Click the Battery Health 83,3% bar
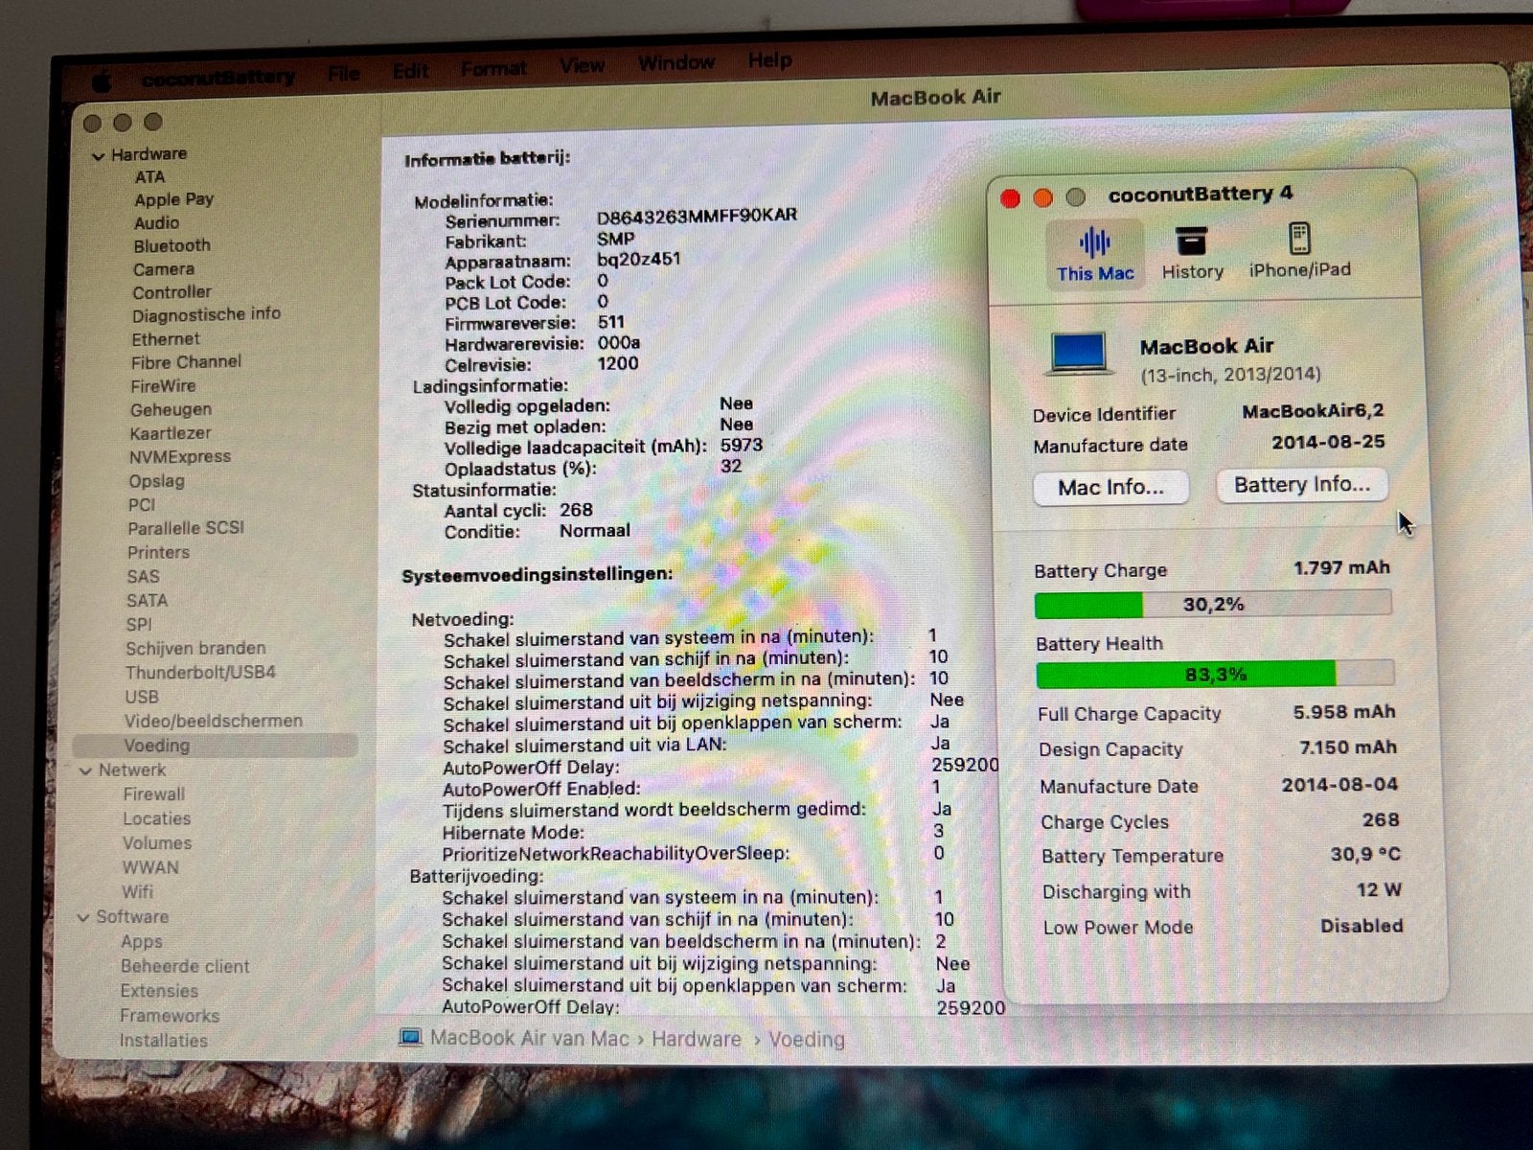Viewport: 1533px width, 1150px height. coord(1215,675)
